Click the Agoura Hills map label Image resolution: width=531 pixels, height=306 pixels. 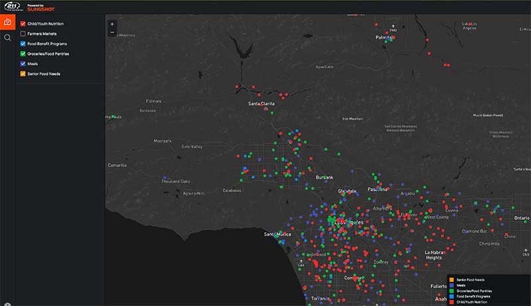tap(194, 193)
